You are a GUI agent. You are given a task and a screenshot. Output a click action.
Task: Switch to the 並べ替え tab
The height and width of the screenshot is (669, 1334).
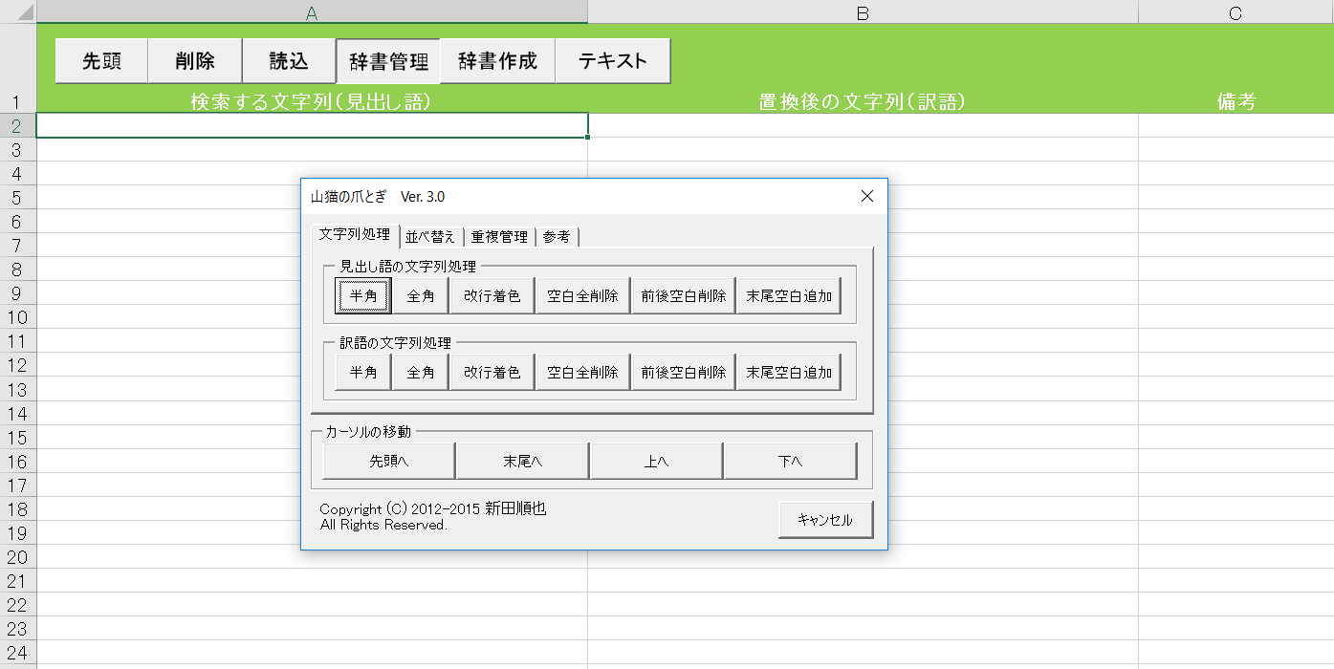point(430,237)
